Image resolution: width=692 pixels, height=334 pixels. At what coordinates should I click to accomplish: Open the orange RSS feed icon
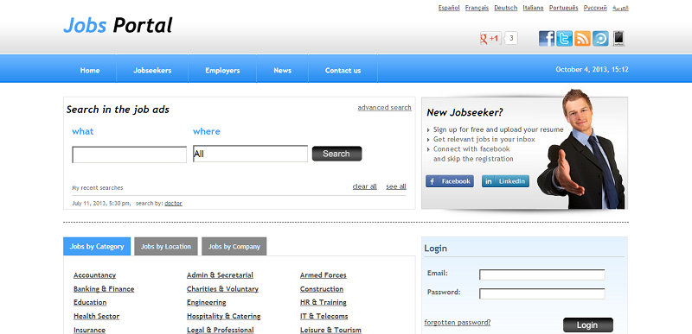click(582, 39)
